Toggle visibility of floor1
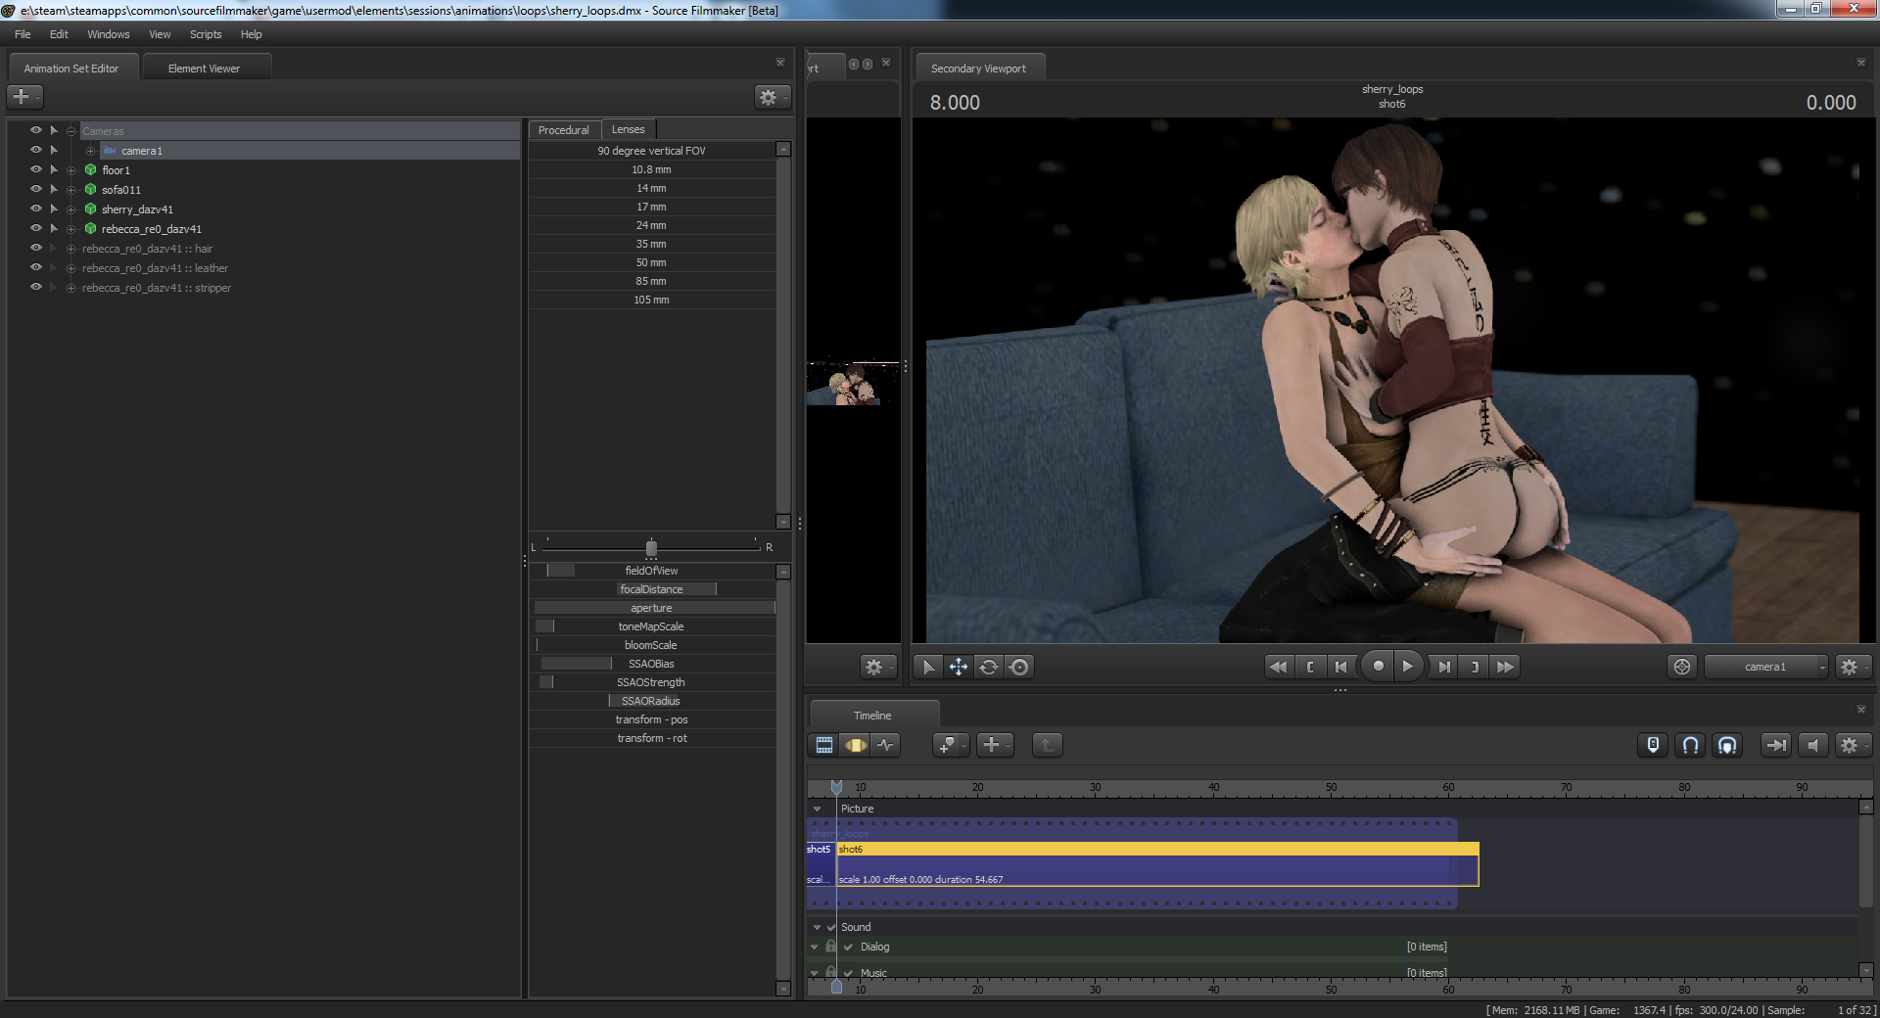The image size is (1880, 1018). click(x=36, y=169)
